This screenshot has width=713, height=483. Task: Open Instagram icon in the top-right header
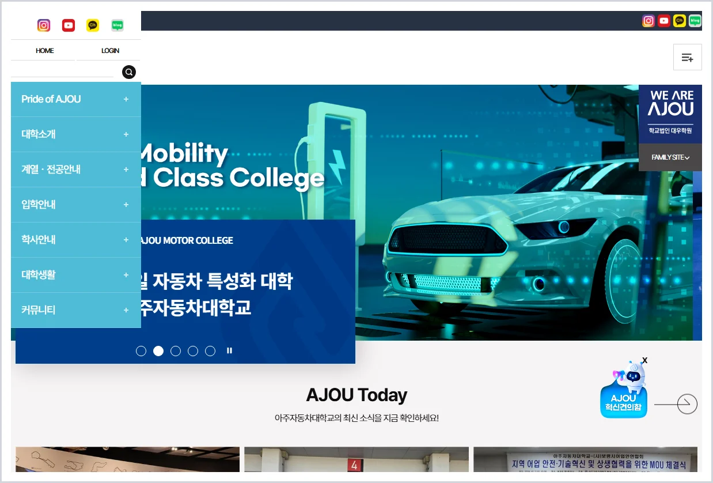pyautogui.click(x=648, y=21)
